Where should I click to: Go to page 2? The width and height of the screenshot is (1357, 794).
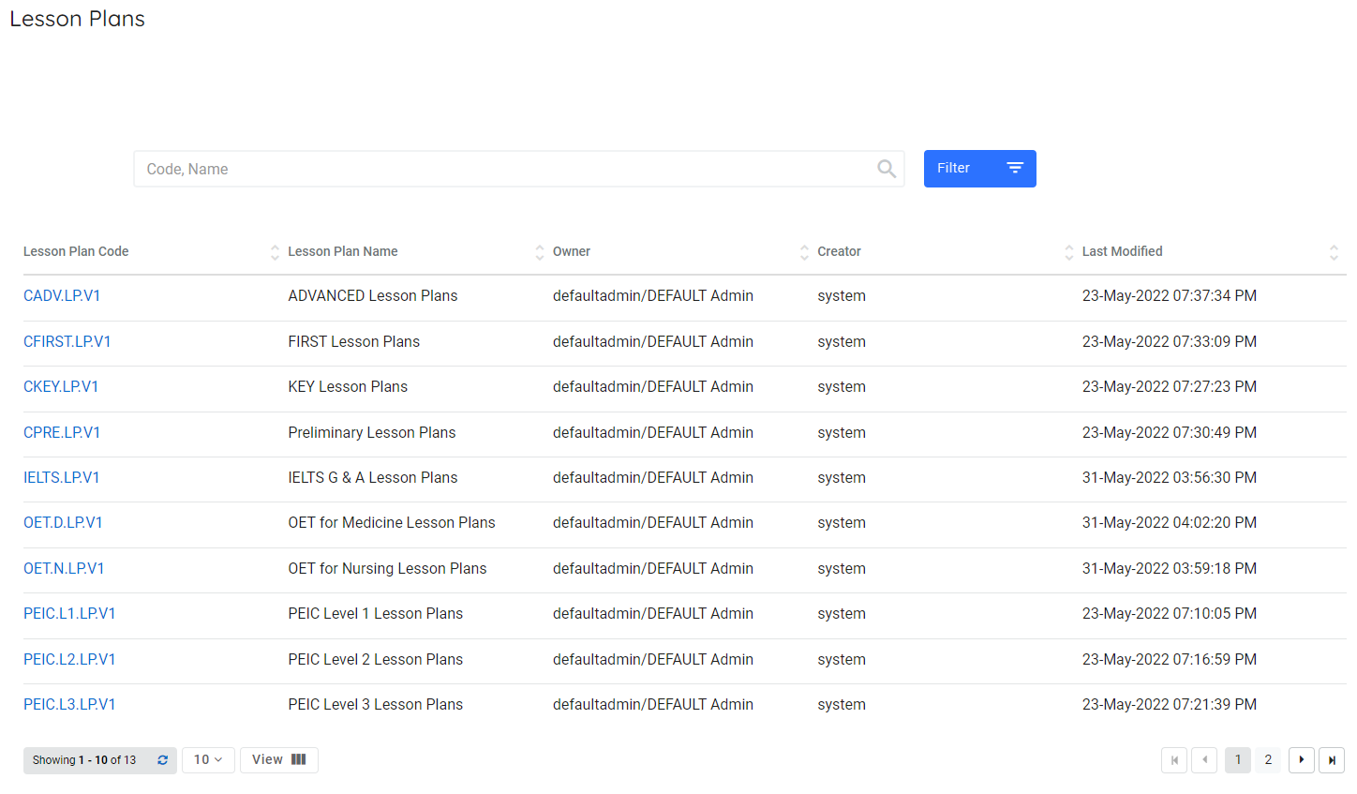pos(1268,760)
